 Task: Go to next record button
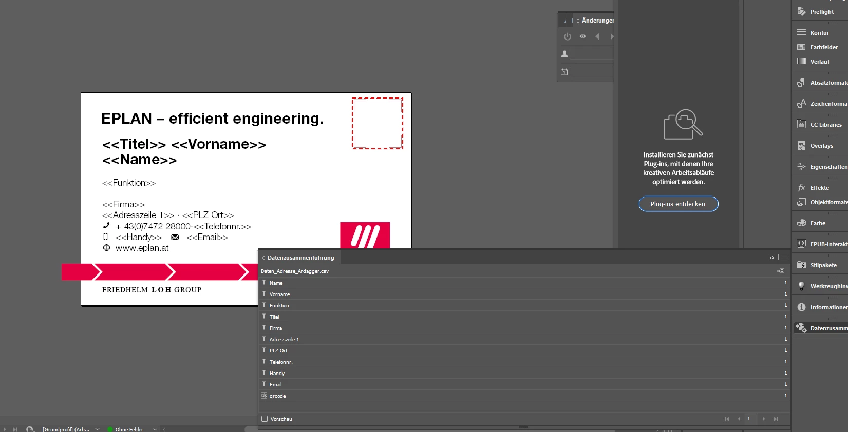(x=764, y=419)
